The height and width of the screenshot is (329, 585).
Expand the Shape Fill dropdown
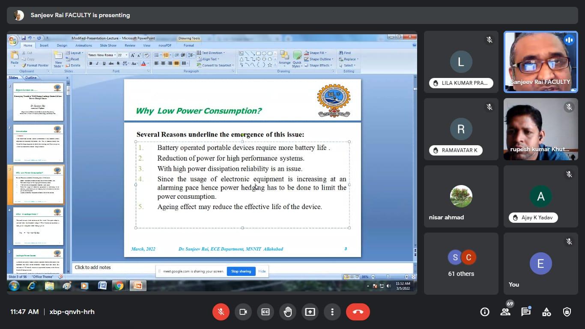(326, 53)
